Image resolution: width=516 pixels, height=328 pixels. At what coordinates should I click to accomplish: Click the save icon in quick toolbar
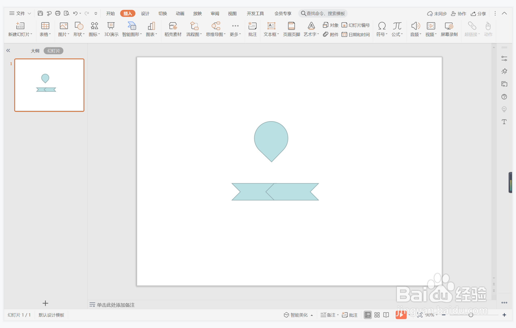click(40, 13)
